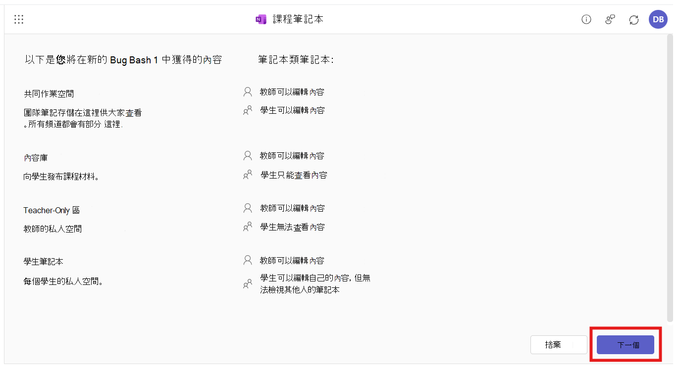Click the text 每個學生的私人空間。
Image resolution: width=681 pixels, height=368 pixels.
pos(63,281)
